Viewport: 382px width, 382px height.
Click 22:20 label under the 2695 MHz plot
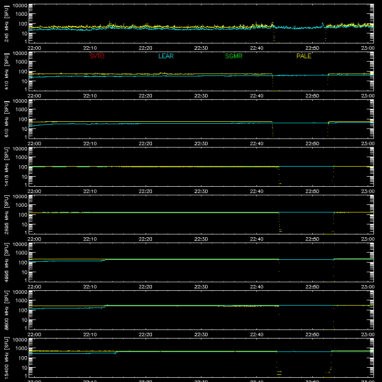coord(146,239)
